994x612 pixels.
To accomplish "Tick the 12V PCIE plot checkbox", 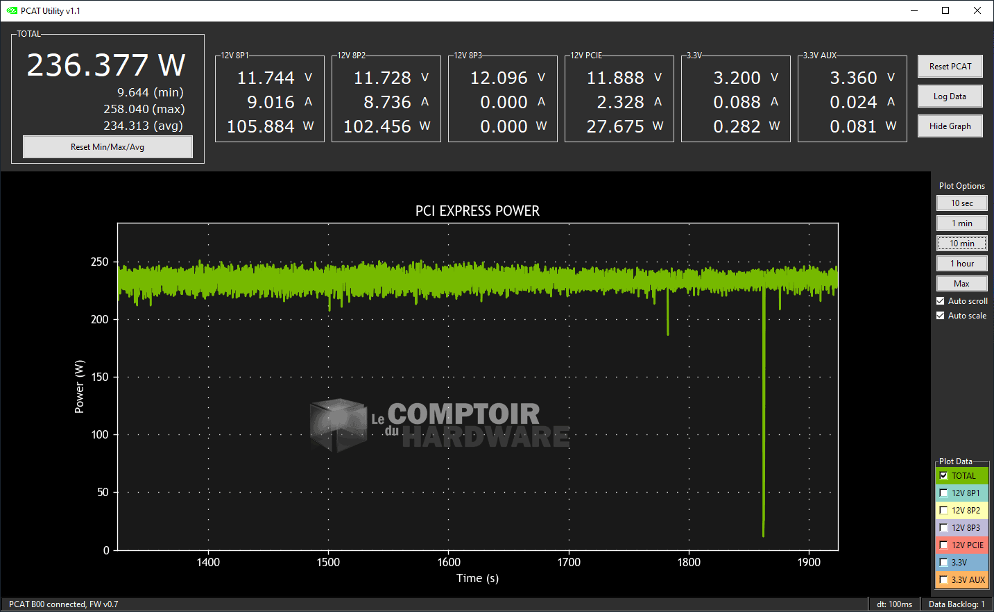I will [943, 545].
